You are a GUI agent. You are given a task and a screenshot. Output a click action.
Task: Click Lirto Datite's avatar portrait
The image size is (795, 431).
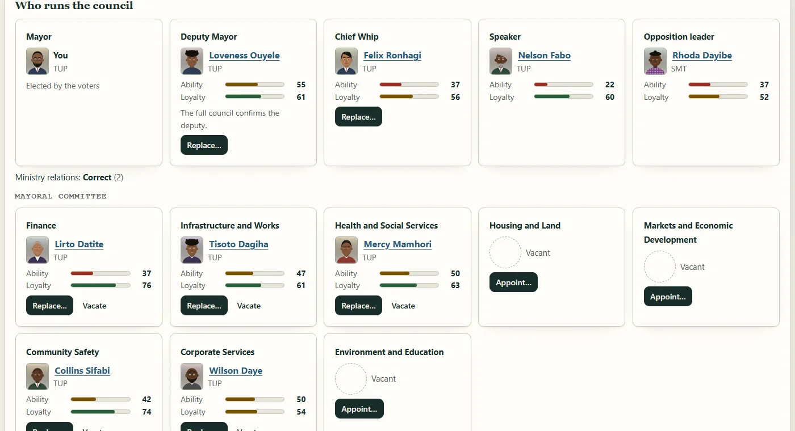[37, 250]
